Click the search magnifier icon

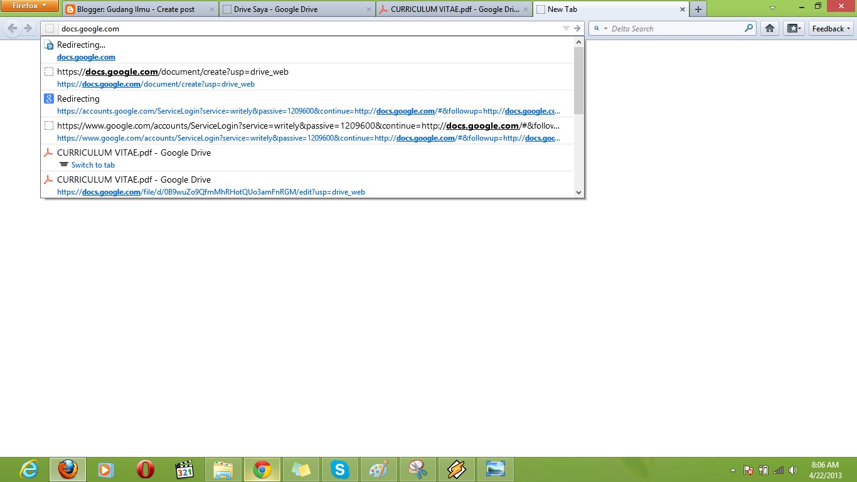tap(748, 28)
